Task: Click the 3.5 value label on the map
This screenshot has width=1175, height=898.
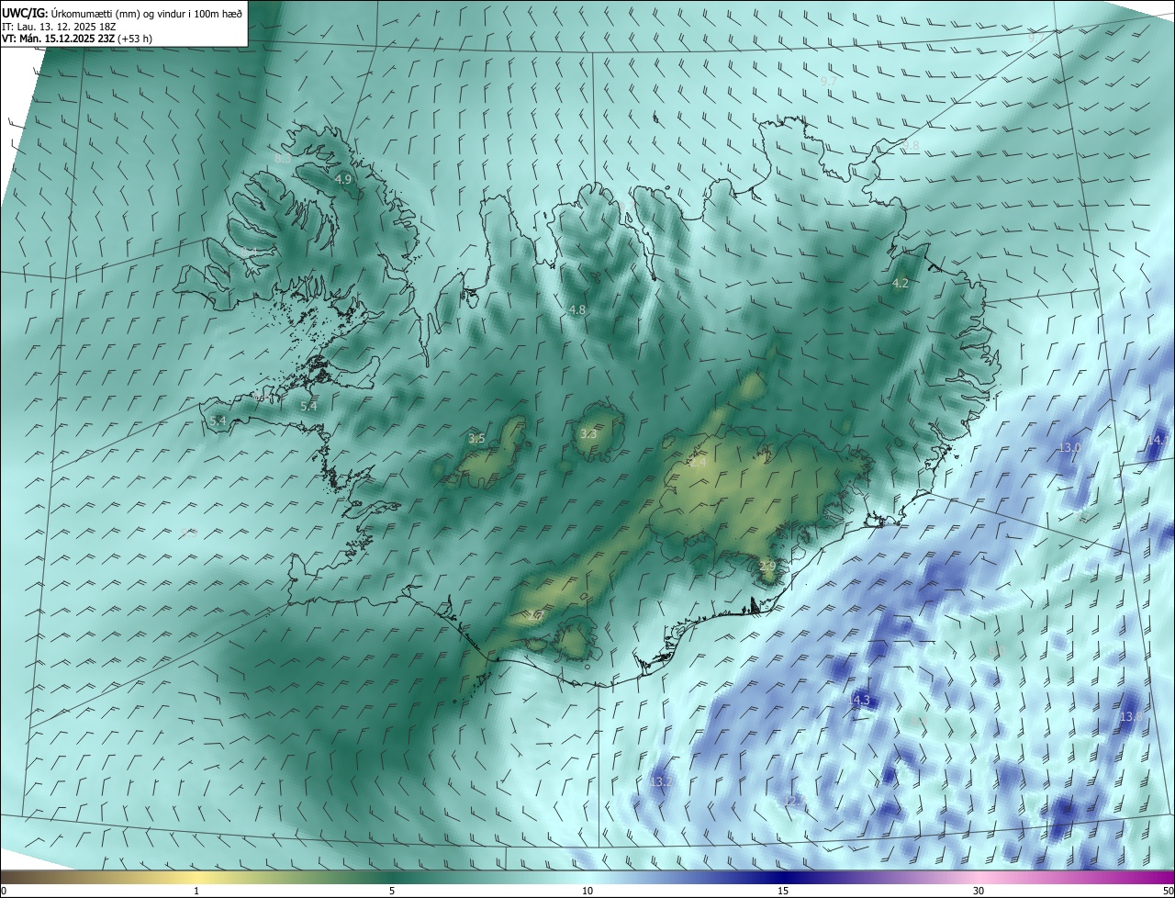Action: [476, 439]
